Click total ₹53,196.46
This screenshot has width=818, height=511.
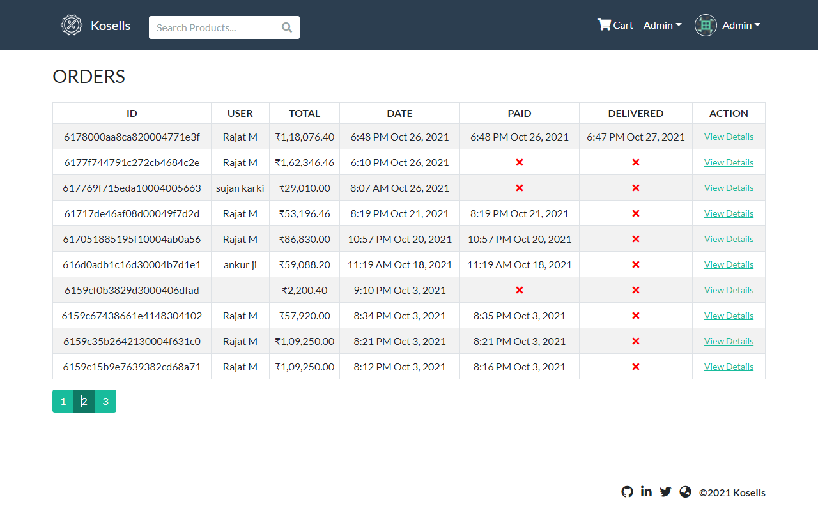click(x=304, y=213)
